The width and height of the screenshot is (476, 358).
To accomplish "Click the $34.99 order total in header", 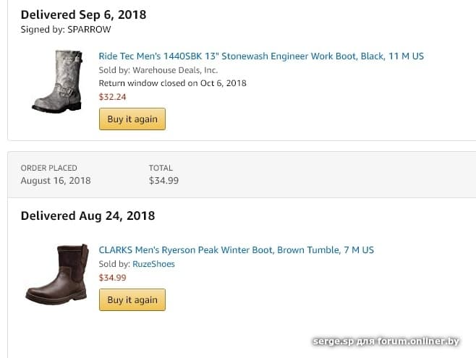I will 163,181.
